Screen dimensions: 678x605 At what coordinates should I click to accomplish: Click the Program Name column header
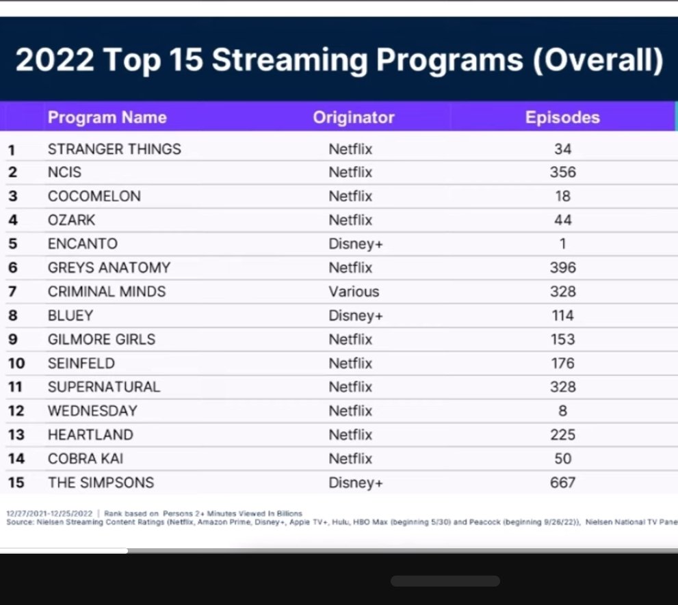tap(107, 118)
